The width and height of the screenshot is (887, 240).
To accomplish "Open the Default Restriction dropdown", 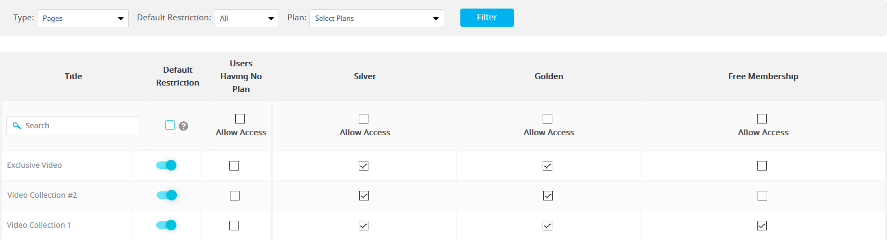I will click(x=246, y=18).
